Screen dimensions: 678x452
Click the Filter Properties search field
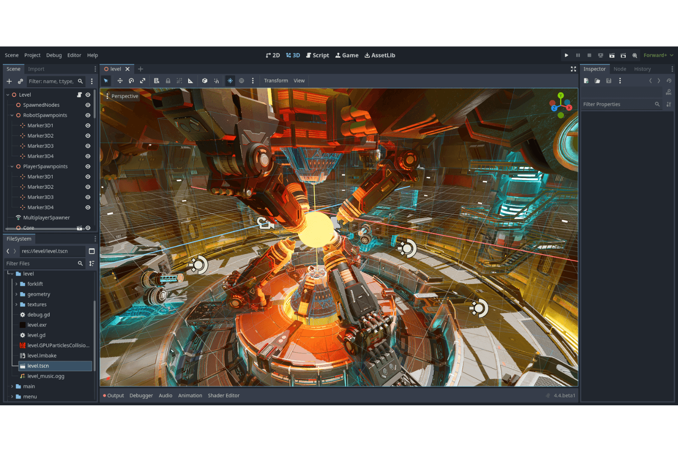(x=621, y=104)
